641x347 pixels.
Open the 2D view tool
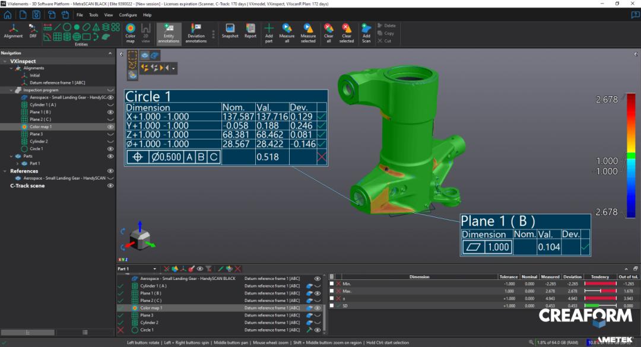pyautogui.click(x=145, y=33)
